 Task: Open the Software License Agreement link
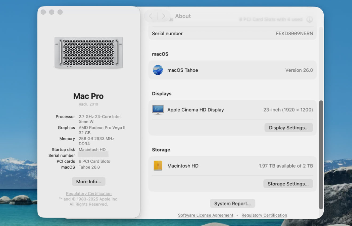pyautogui.click(x=205, y=215)
